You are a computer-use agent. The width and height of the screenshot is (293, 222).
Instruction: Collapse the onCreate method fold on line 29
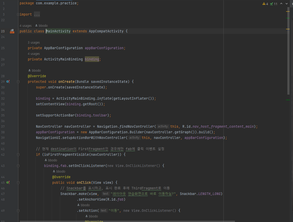pyautogui.click(x=18, y=82)
